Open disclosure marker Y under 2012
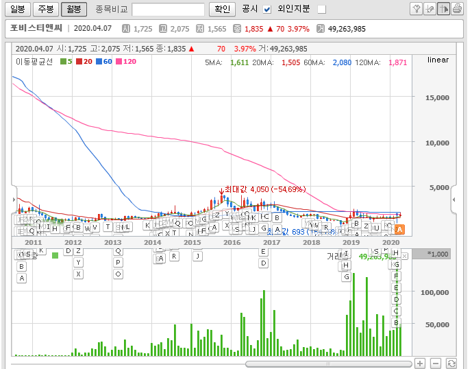 (78, 263)
